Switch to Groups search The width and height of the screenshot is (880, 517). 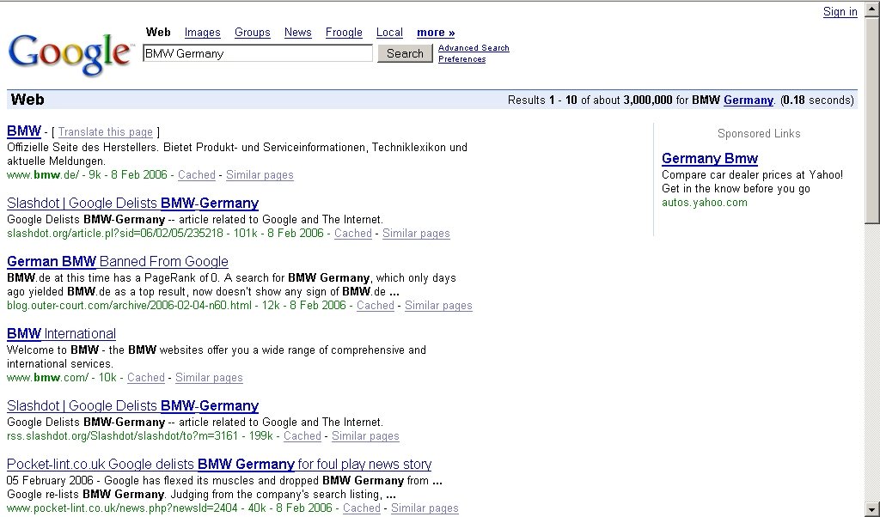coord(253,33)
